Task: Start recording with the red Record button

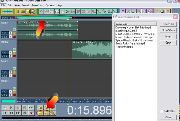Action: tap(31, 113)
